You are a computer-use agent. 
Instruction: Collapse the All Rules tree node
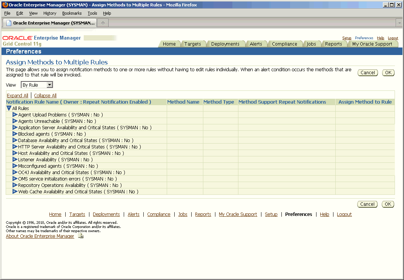pyautogui.click(x=9, y=108)
